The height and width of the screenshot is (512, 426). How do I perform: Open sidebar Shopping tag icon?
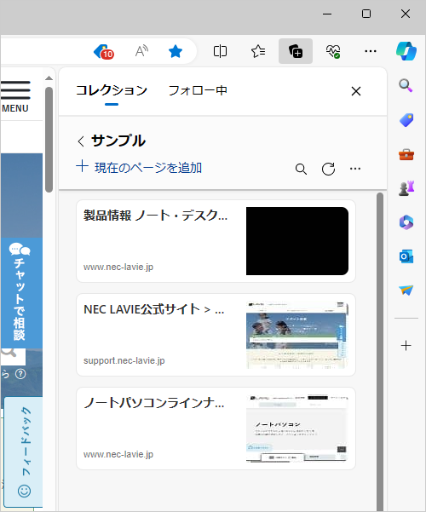point(406,120)
